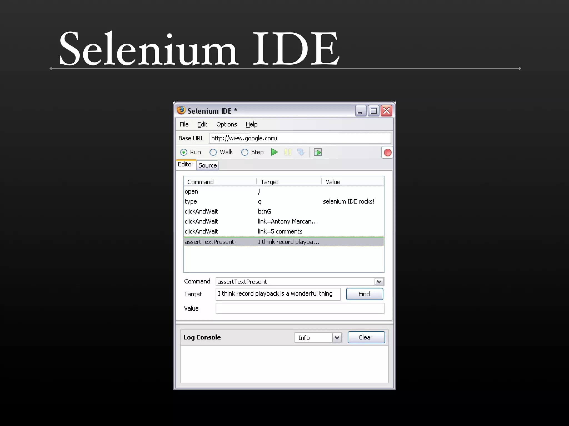Maximize the Selenium IDE window

[x=374, y=111]
